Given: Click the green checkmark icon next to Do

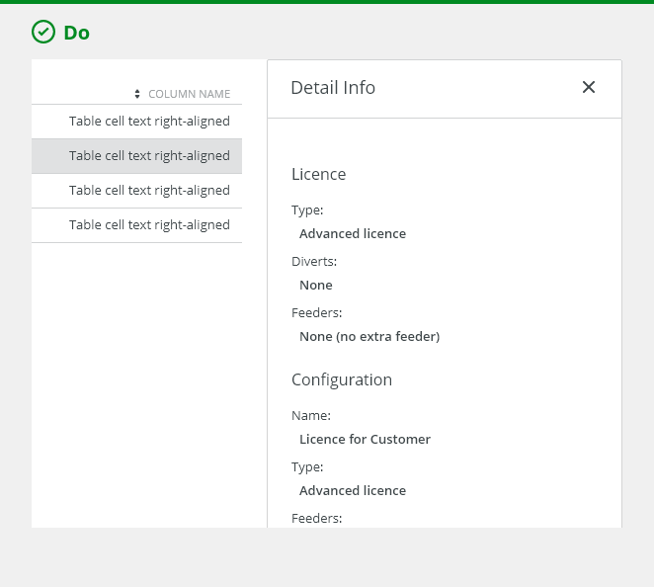Looking at the screenshot, I should (x=43, y=32).
